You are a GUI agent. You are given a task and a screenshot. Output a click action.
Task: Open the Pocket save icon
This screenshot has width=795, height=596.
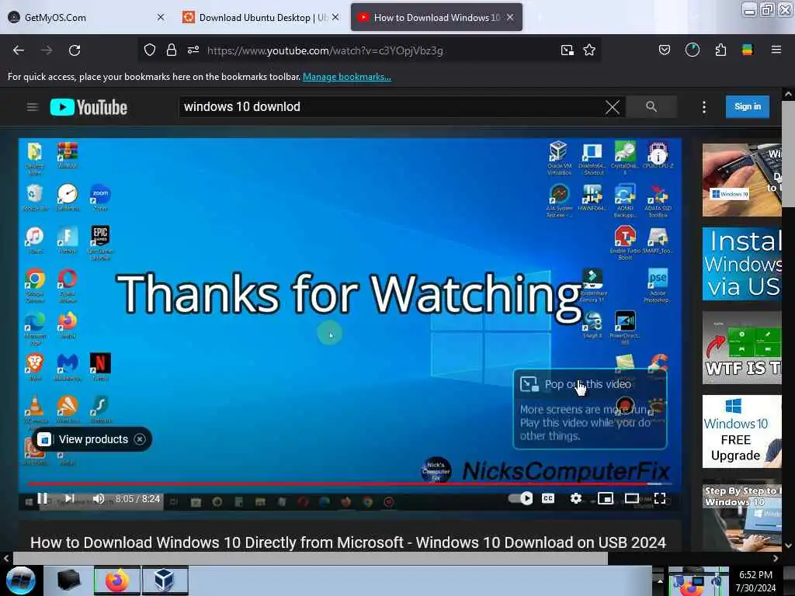[665, 50]
